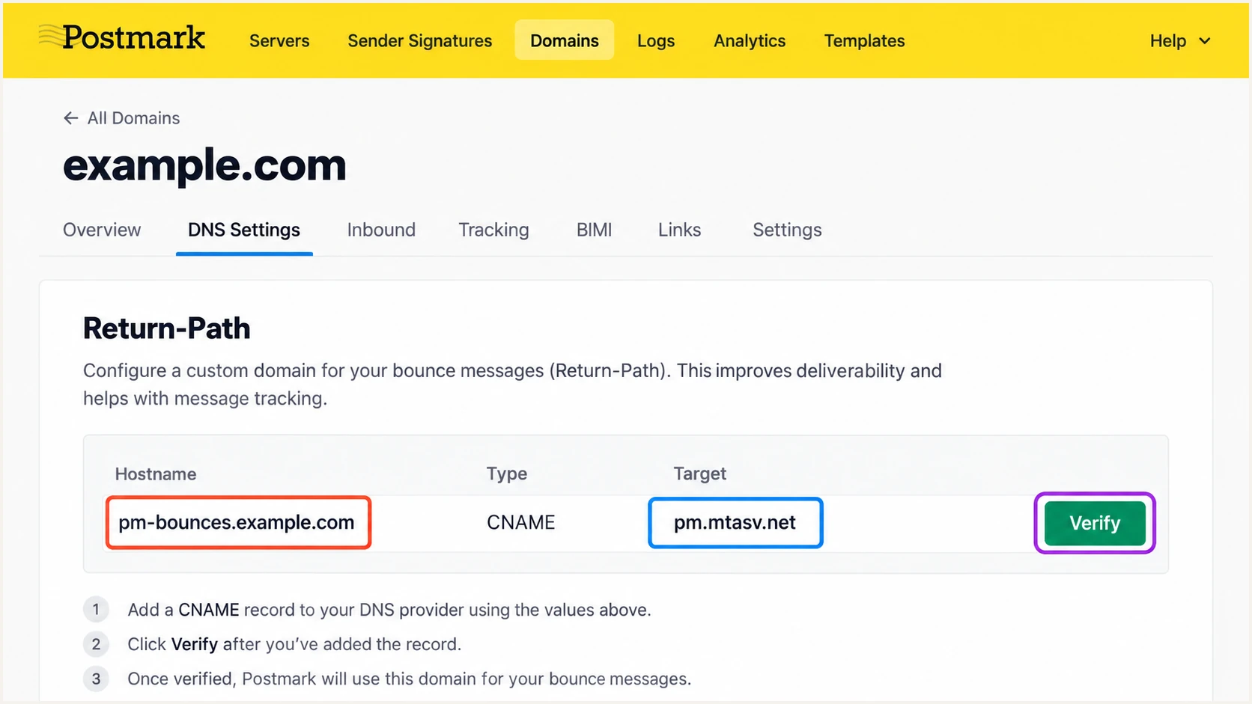Click the Postmark logo
Image resolution: width=1252 pixels, height=704 pixels.
121,37
